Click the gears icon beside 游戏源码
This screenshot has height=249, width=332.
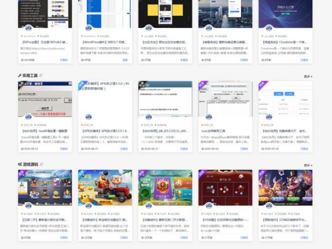[x=20, y=164]
